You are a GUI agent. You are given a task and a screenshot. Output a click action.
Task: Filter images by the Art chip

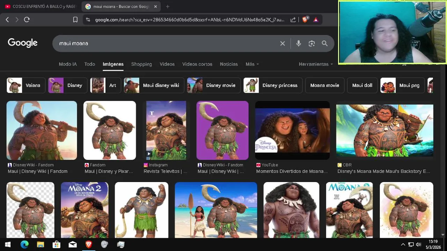(105, 85)
